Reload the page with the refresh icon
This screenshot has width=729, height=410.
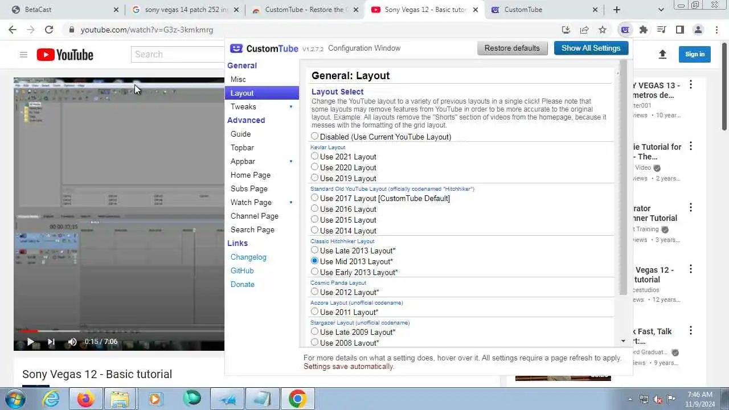pyautogui.click(x=49, y=30)
